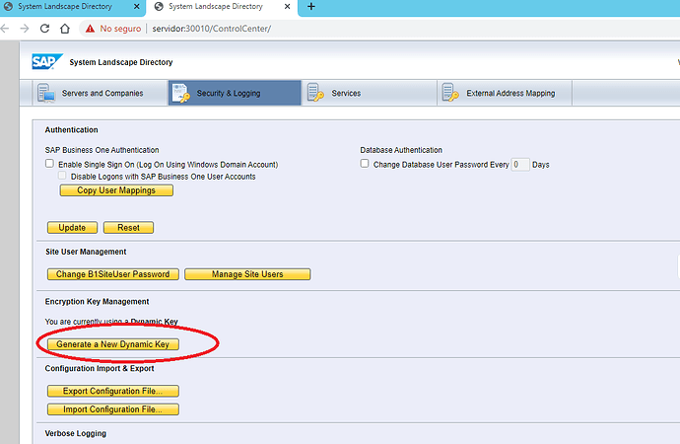Click the SAP Business One Authentication label

(102, 150)
